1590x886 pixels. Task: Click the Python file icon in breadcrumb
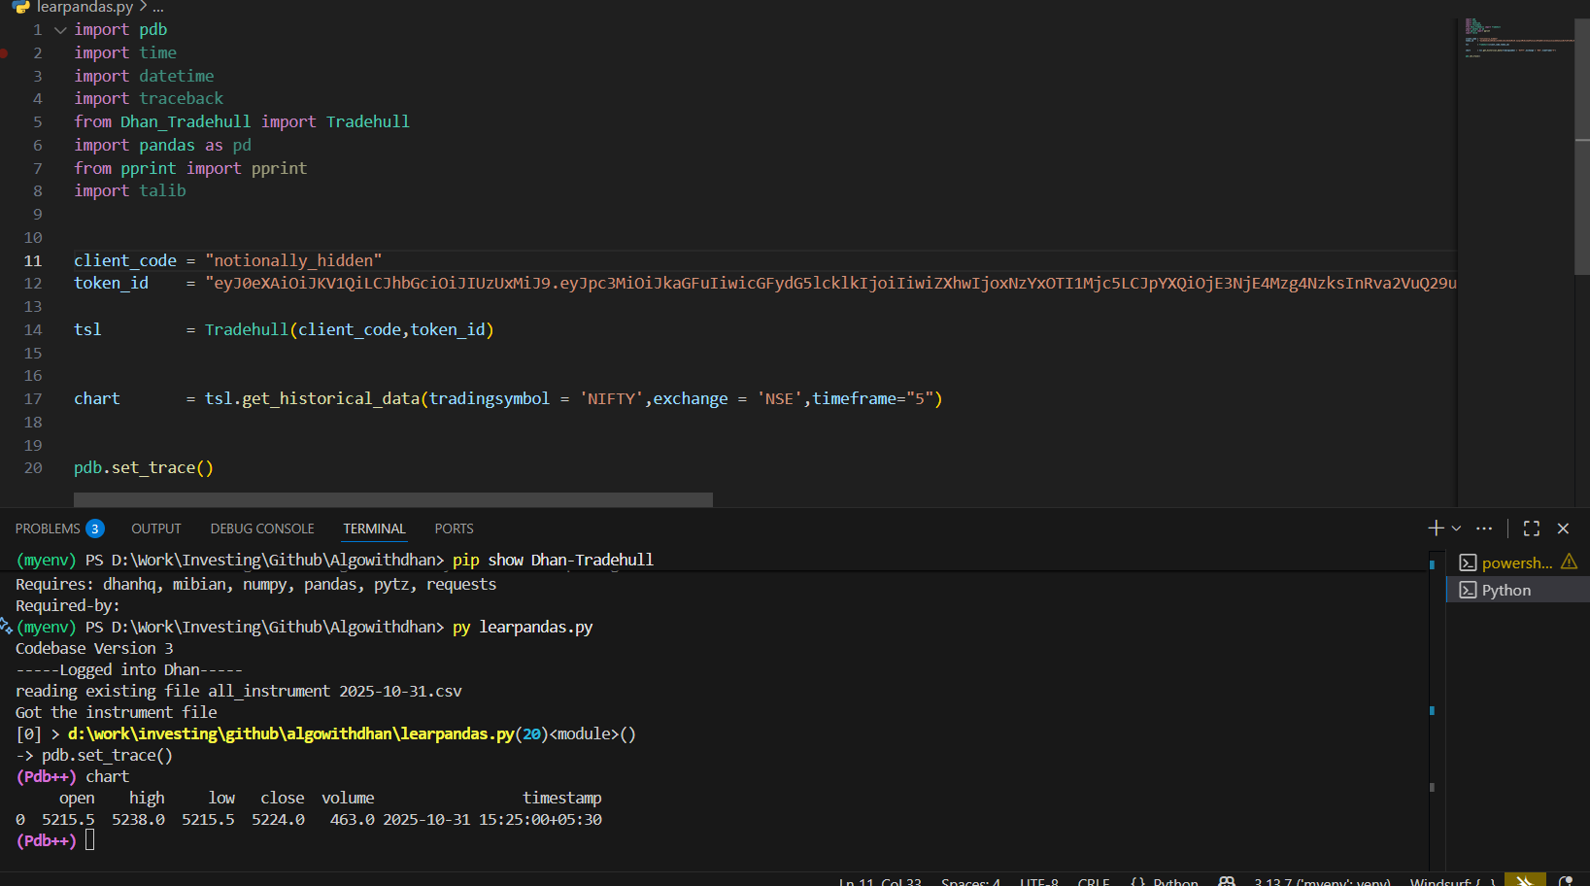click(x=21, y=7)
